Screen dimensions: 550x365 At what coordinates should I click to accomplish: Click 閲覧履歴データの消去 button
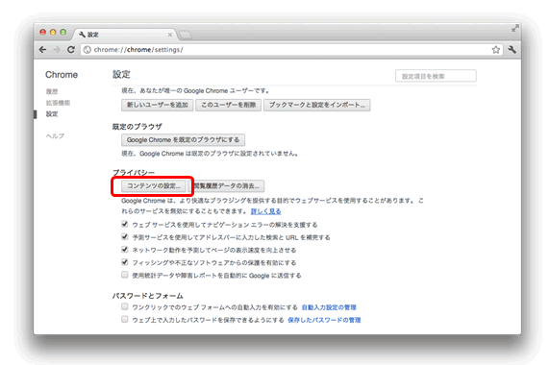coord(226,186)
